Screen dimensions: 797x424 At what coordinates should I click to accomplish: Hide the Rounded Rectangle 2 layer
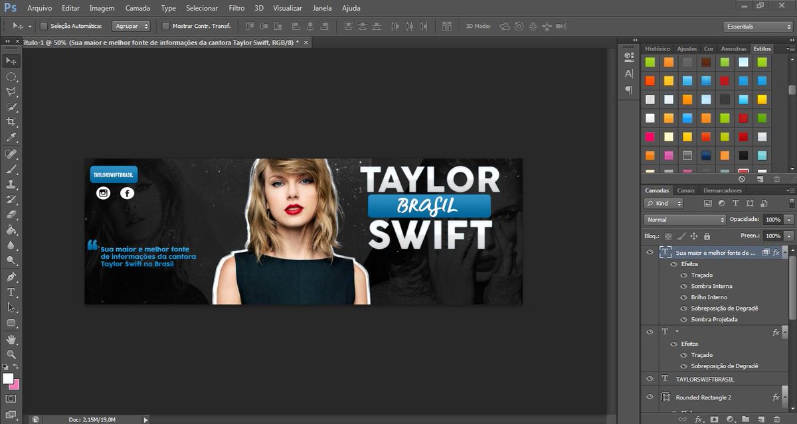coord(650,397)
